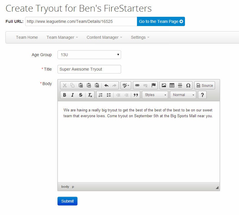Apply strikethrough formatting
Screen dimensions: 239x215
tap(81, 95)
